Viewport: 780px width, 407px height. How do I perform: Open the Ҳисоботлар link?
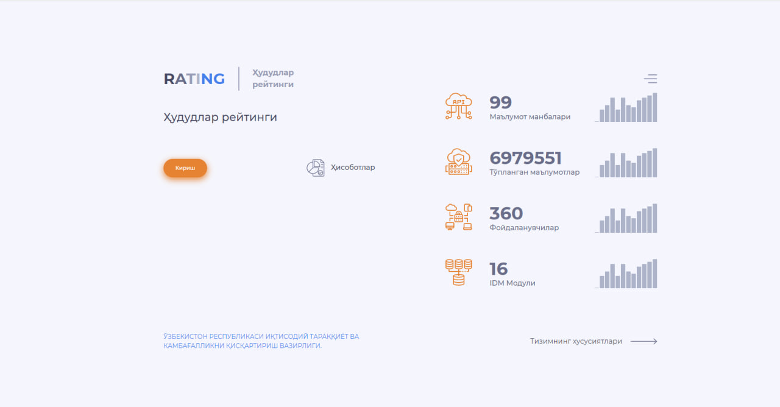click(353, 168)
